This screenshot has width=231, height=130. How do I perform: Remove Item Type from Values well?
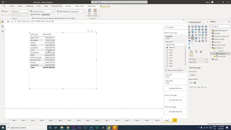pyautogui.click(x=207, y=59)
